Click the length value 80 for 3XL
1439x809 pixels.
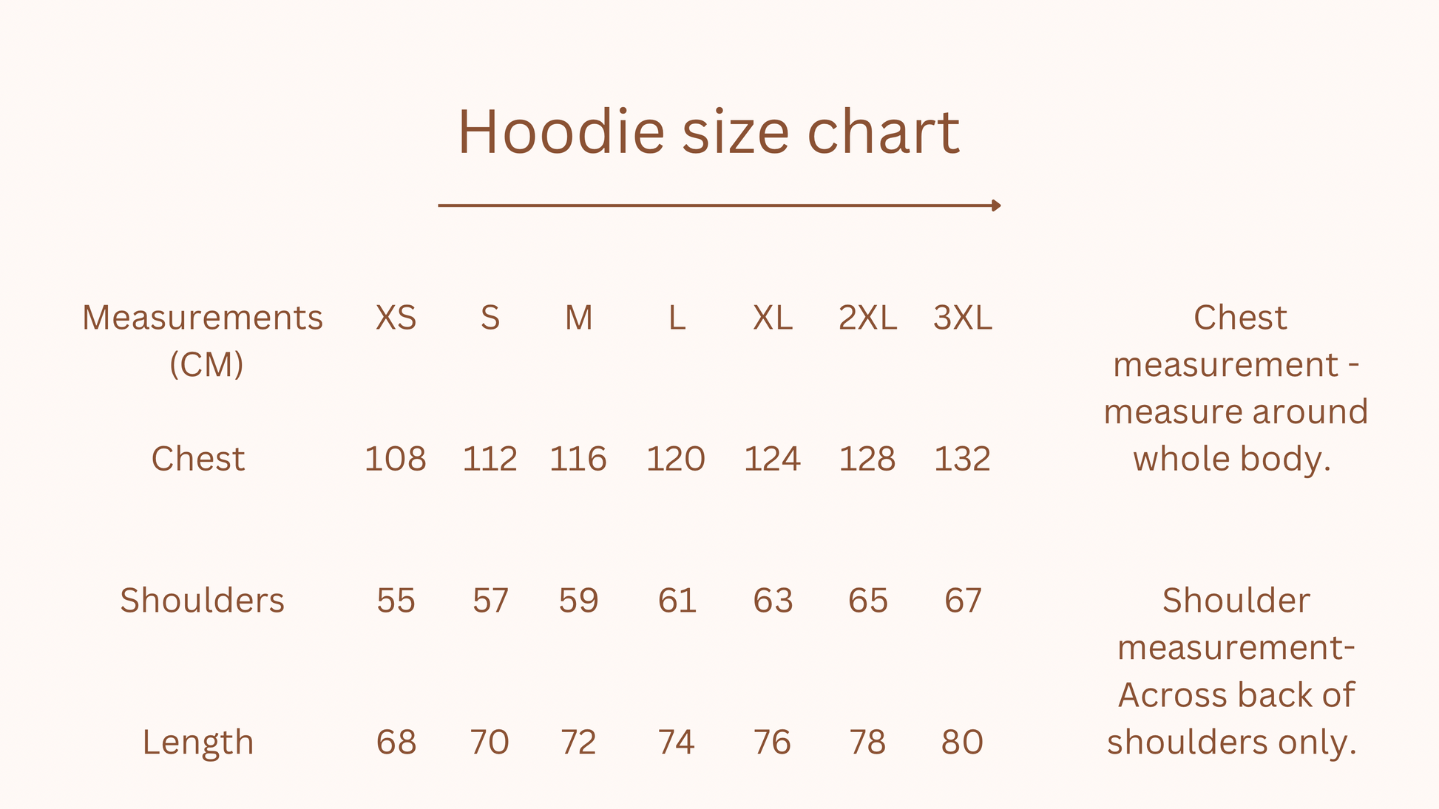click(x=962, y=743)
